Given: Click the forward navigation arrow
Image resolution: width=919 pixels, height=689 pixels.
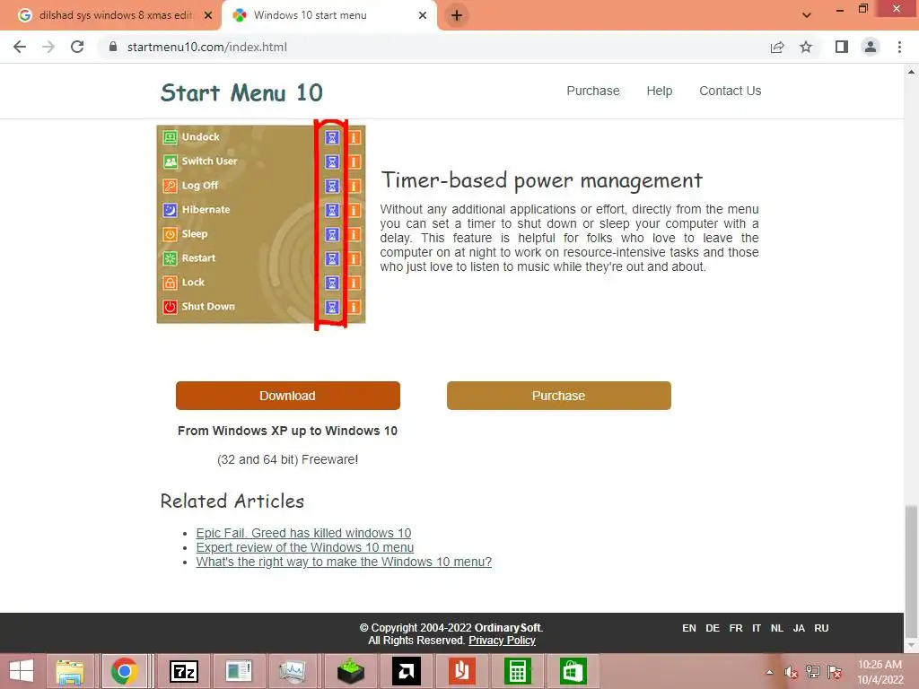Looking at the screenshot, I should click(48, 47).
